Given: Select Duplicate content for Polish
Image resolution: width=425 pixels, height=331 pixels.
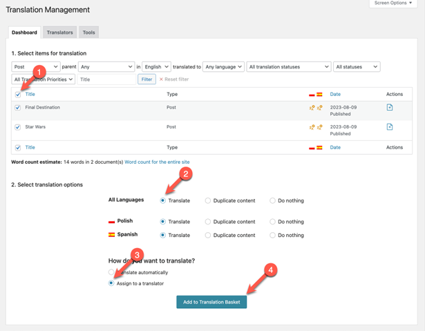Looking at the screenshot, I should coord(207,222).
